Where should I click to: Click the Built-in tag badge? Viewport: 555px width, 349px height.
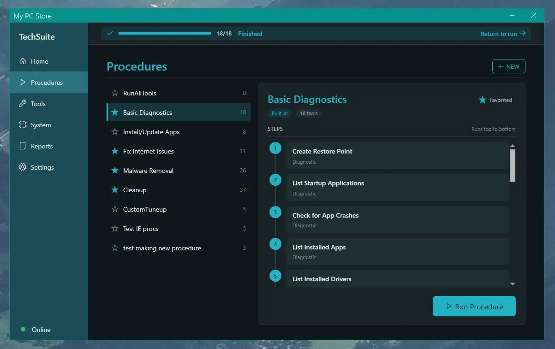[x=280, y=113]
